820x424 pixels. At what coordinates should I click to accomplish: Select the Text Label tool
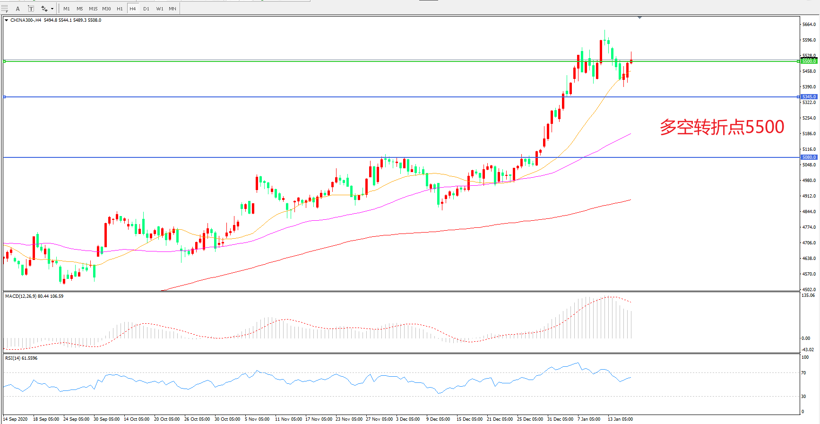[x=31, y=9]
